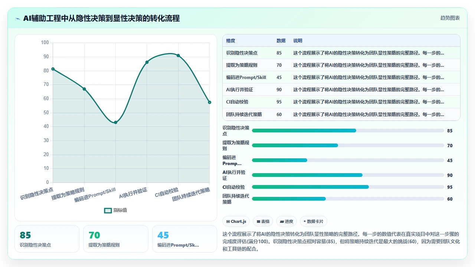This screenshot has width=475, height=267.
Task: Click value 85 in the table
Action: pos(279,53)
